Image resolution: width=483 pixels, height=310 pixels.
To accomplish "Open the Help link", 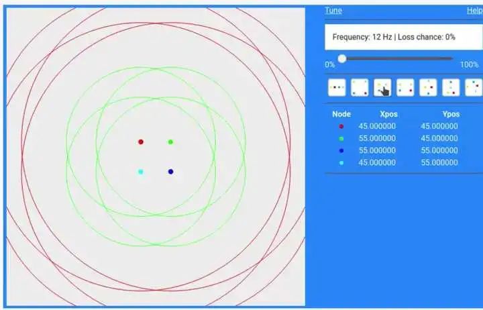I will pyautogui.click(x=475, y=11).
